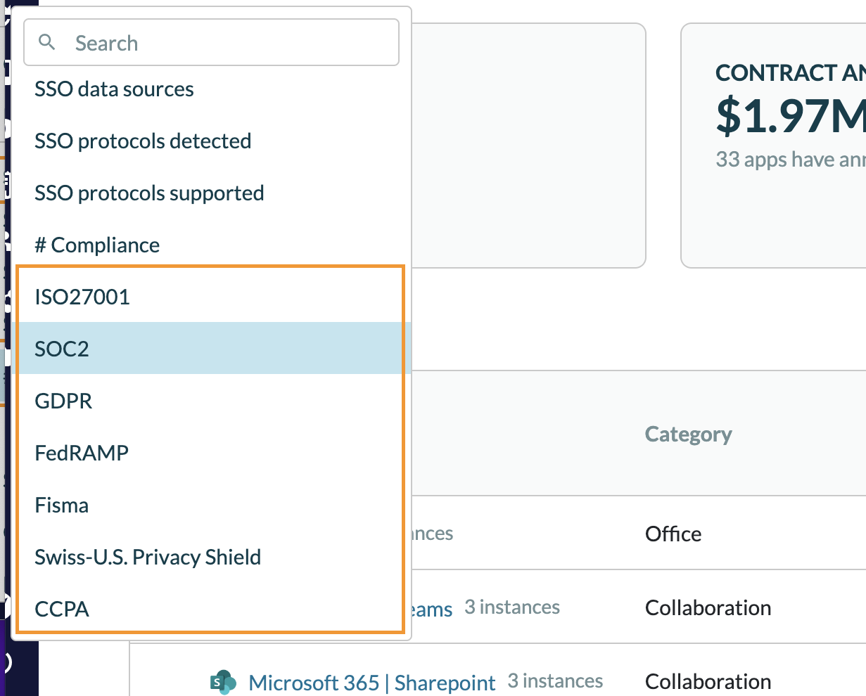Pick GDPR in the compliance list

(x=63, y=401)
